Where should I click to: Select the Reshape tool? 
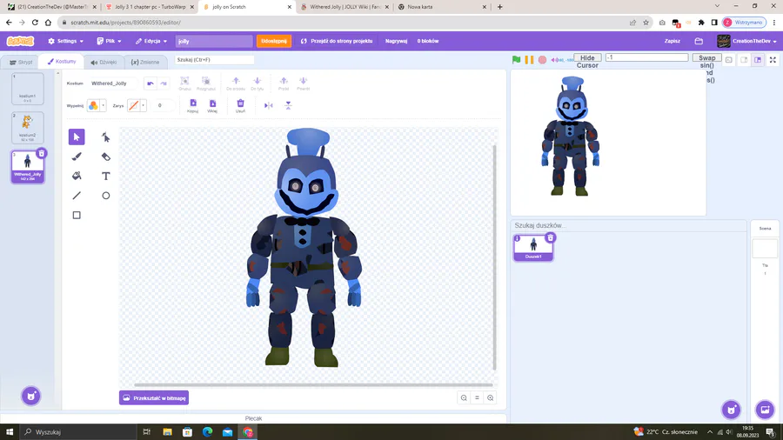tap(106, 137)
